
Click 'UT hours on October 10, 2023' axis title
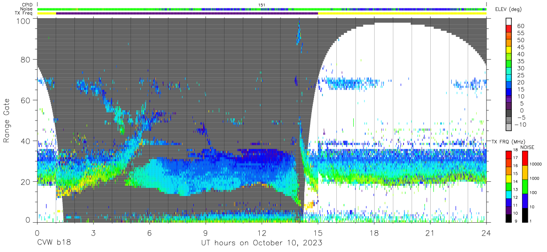(262, 244)
